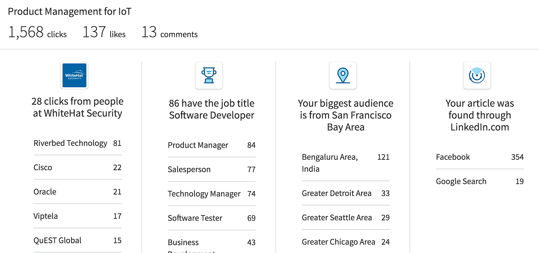Click the traffic source radar icon

tap(477, 75)
